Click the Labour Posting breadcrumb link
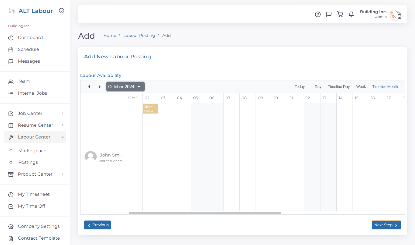 [x=139, y=35]
